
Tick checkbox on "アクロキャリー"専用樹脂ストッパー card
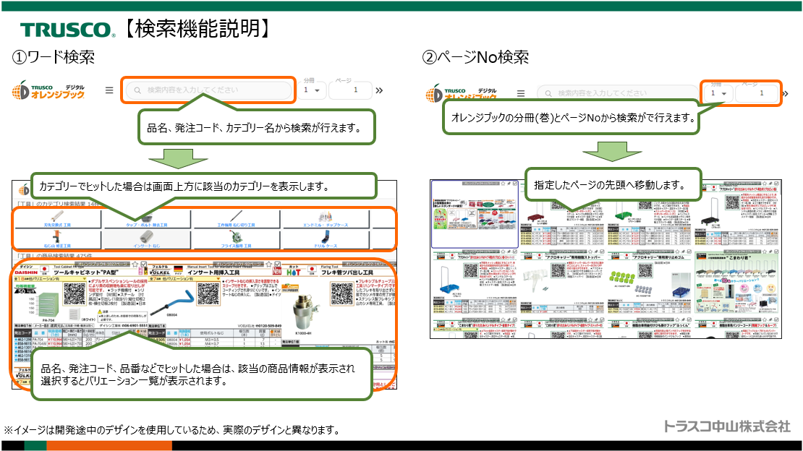coord(602,252)
